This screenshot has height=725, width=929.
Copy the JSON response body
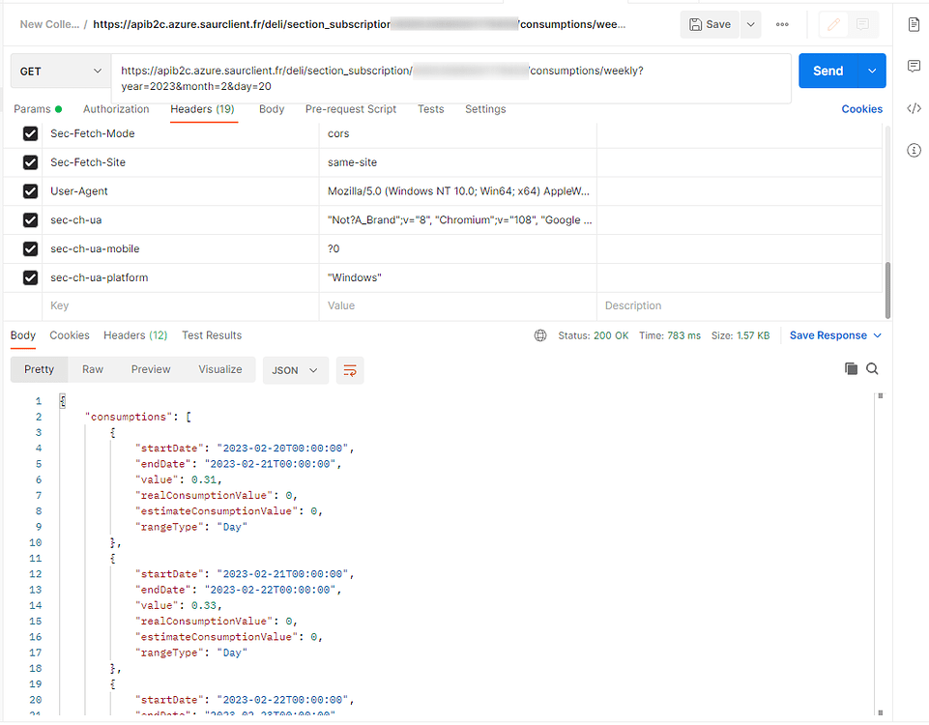point(852,368)
